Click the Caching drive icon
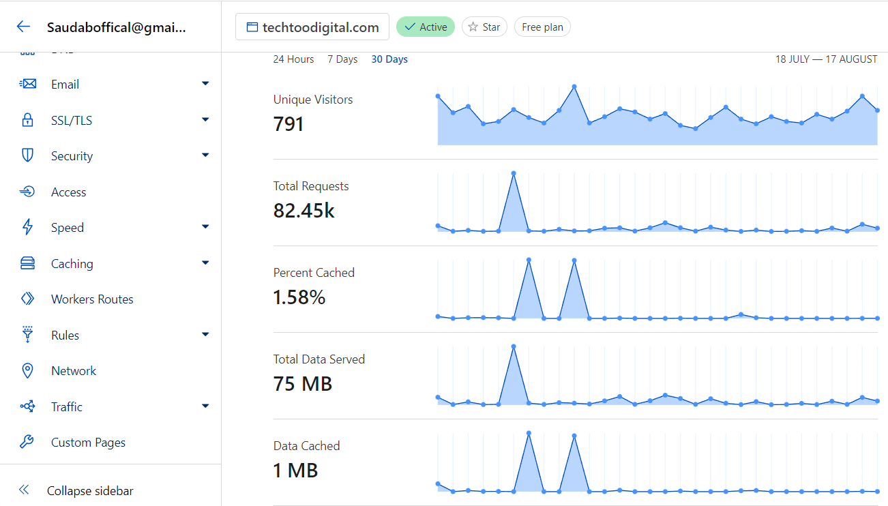 coord(27,264)
